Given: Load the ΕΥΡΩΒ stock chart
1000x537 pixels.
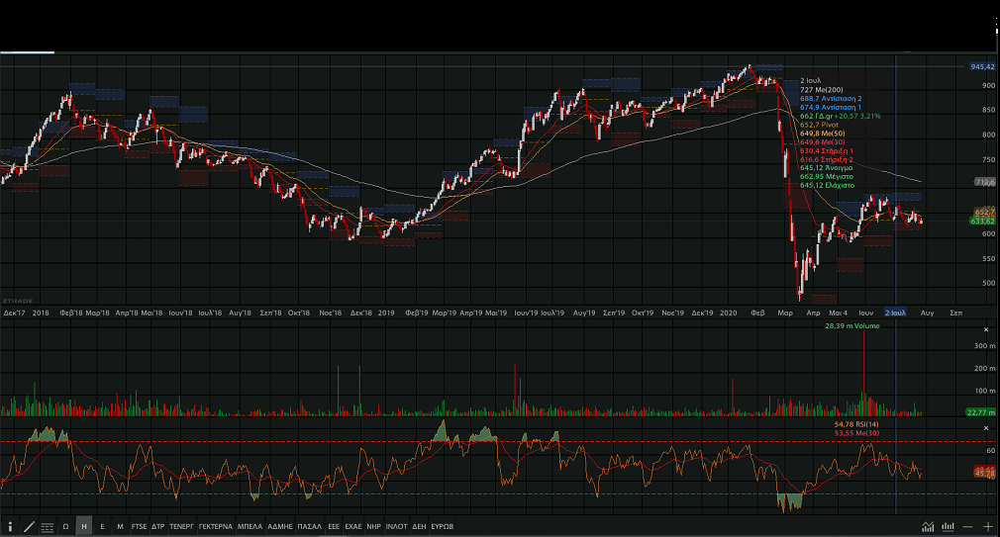Looking at the screenshot, I should pyautogui.click(x=442, y=527).
